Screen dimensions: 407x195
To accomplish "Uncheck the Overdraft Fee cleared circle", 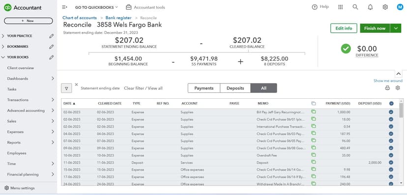I will point(391,155).
